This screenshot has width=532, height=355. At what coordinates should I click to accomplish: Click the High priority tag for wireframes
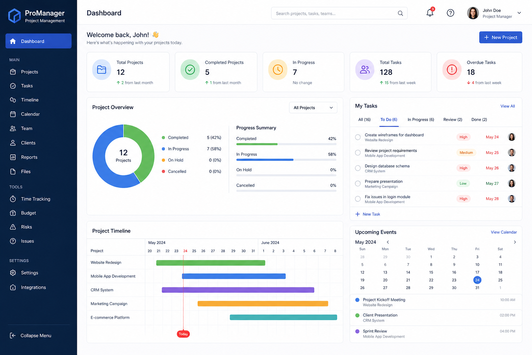pyautogui.click(x=463, y=137)
